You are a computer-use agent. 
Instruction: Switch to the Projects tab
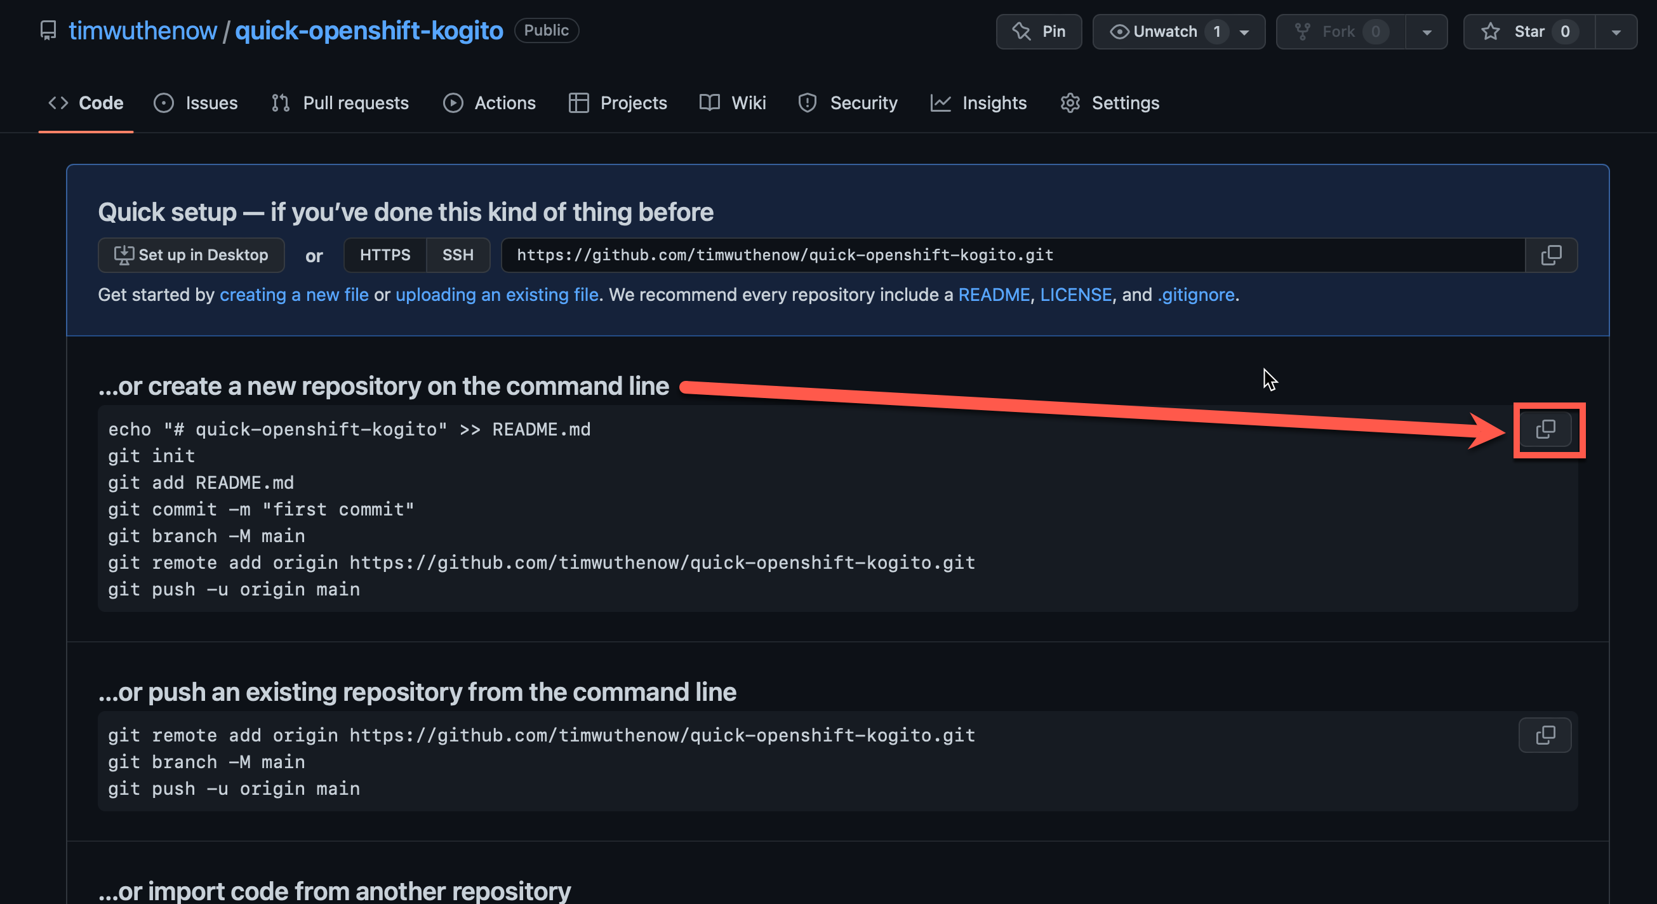point(618,103)
